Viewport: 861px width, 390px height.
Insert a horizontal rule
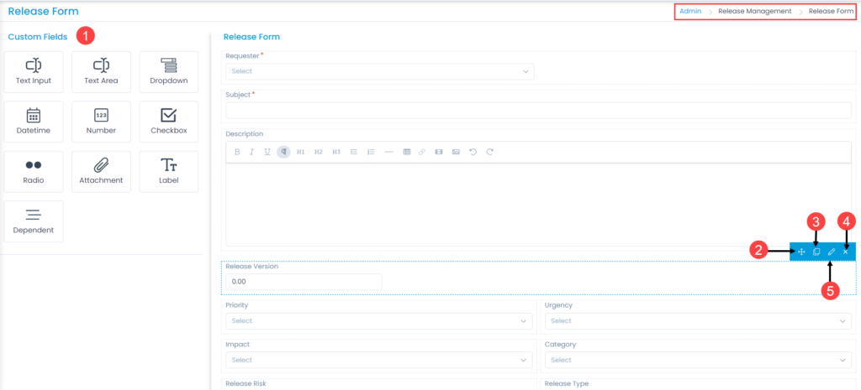point(388,152)
